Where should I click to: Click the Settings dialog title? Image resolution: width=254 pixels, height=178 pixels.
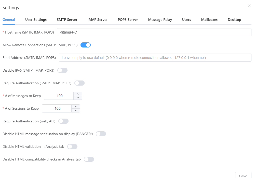11,8
